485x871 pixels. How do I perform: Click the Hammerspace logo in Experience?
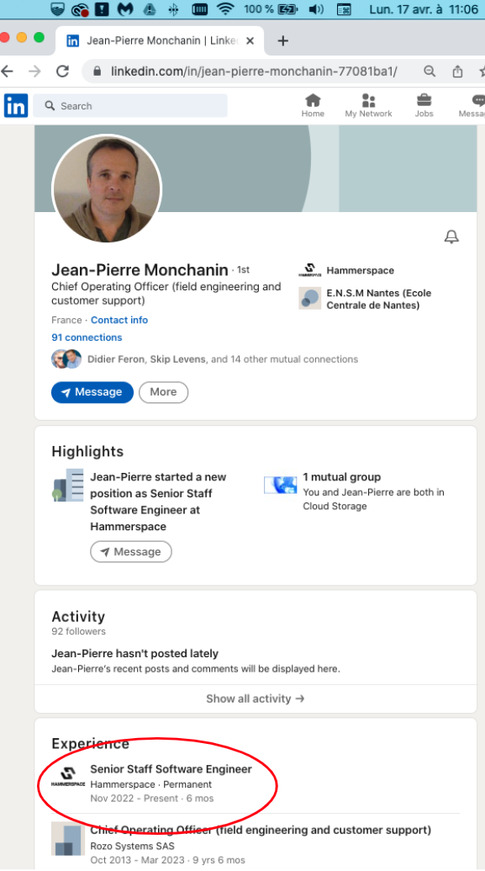[x=68, y=777]
